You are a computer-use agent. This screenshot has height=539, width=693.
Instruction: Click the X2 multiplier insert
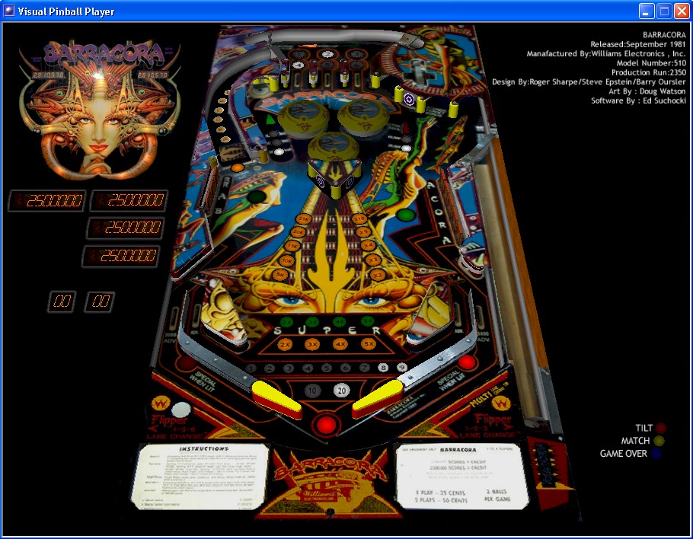[378, 275]
